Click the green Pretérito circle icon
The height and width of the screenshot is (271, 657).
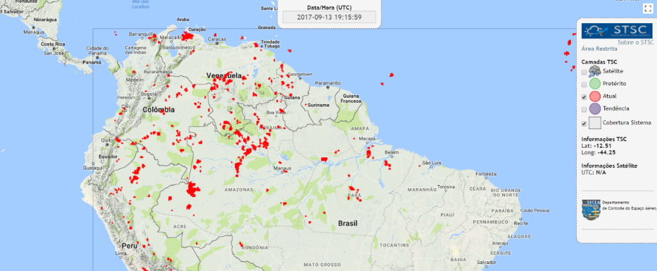click(594, 83)
